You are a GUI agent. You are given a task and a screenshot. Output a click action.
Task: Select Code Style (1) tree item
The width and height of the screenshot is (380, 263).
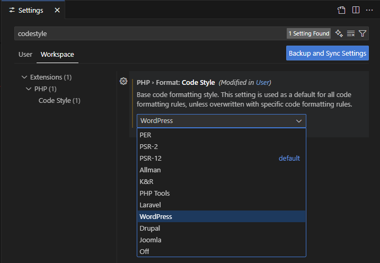click(59, 100)
